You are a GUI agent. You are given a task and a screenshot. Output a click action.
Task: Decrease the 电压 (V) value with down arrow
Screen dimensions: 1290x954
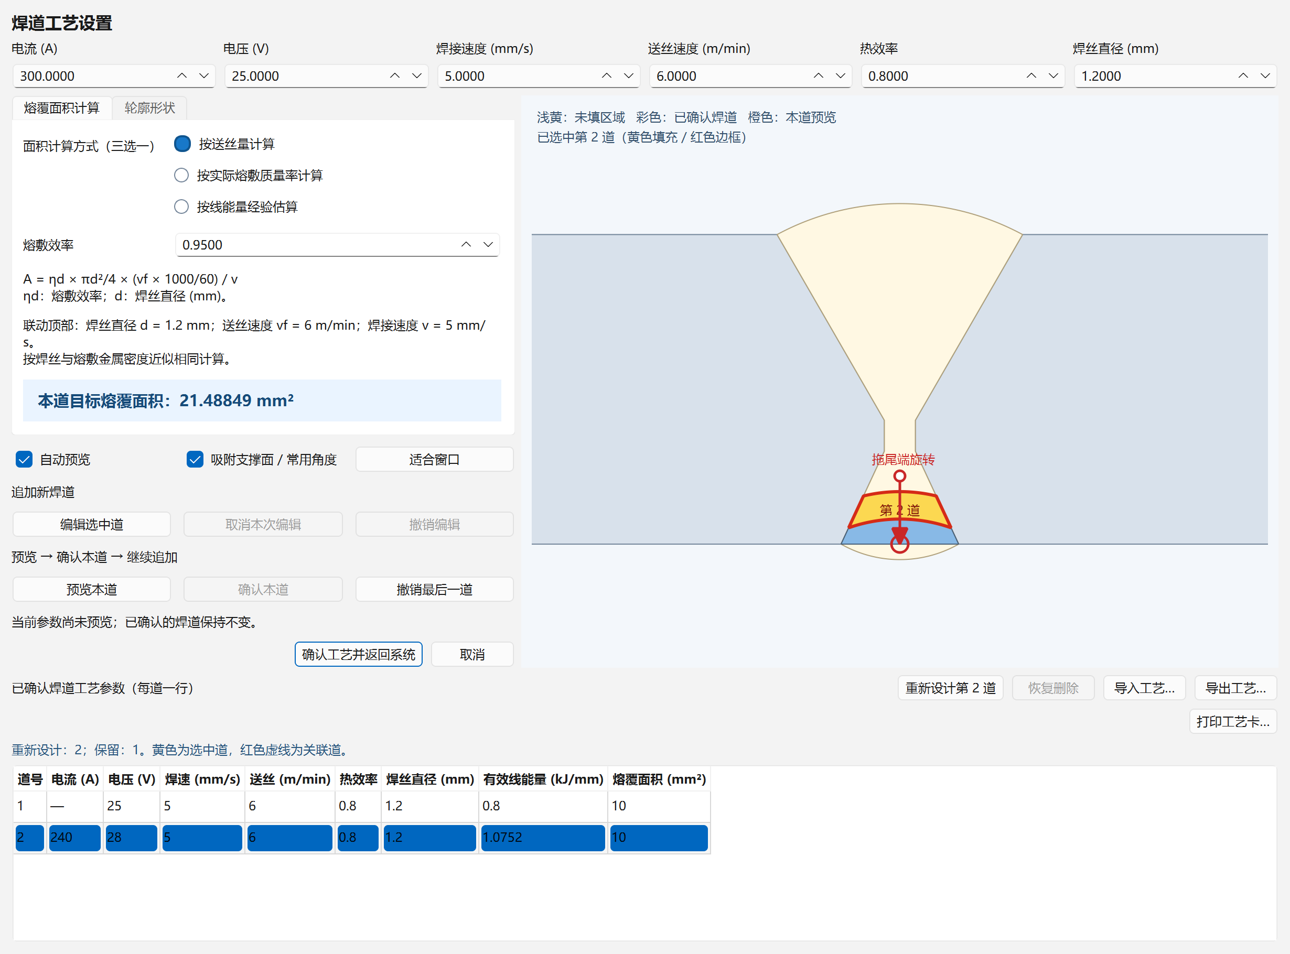[416, 75]
